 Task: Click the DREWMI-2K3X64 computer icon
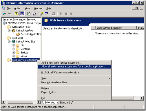click(5, 23)
